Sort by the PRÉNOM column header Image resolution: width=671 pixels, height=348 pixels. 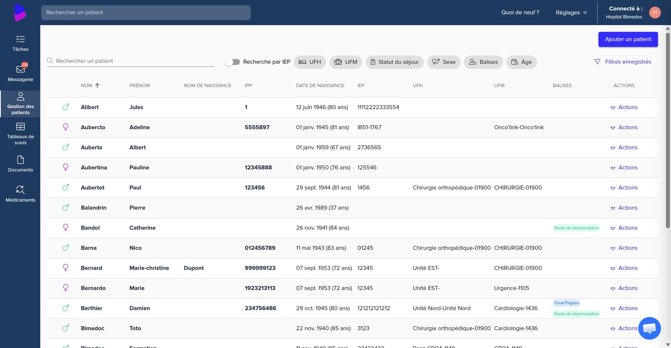coord(139,86)
